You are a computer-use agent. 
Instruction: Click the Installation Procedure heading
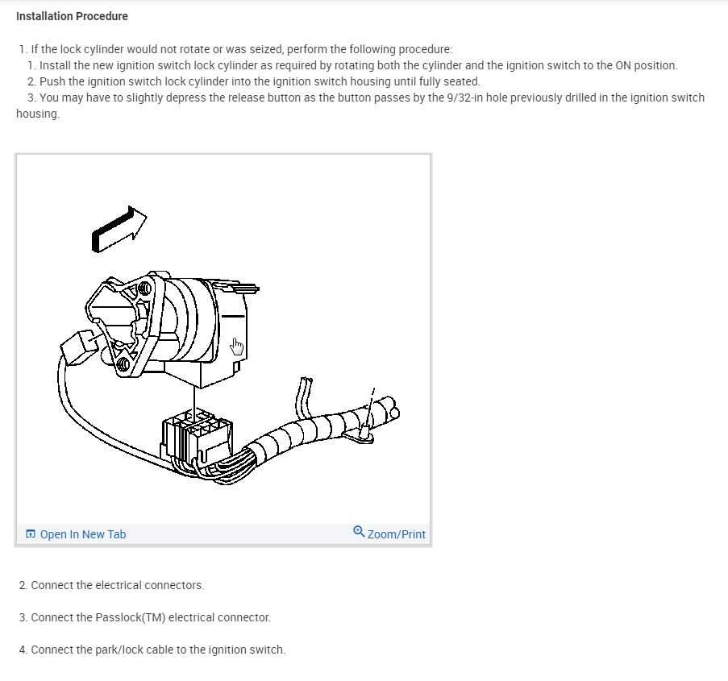pyautogui.click(x=72, y=16)
